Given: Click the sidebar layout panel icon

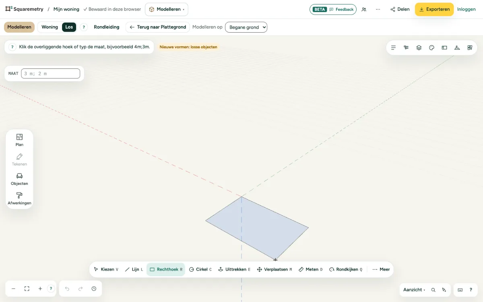Looking at the screenshot, I should (x=444, y=48).
